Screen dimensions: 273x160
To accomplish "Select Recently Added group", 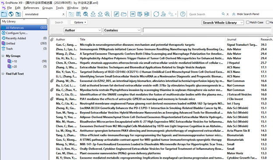I will point(24,38).
